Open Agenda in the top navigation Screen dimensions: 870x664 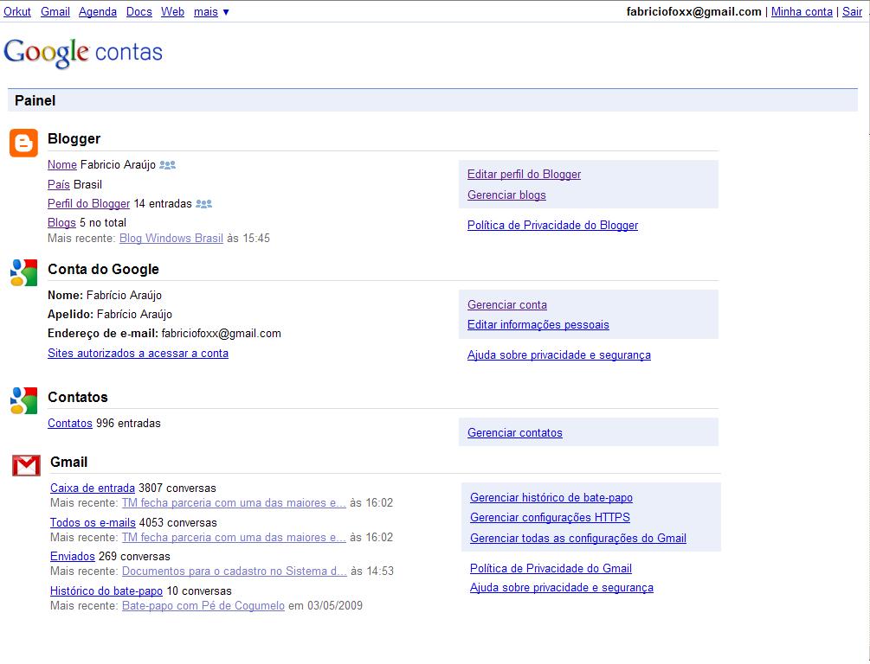click(98, 11)
